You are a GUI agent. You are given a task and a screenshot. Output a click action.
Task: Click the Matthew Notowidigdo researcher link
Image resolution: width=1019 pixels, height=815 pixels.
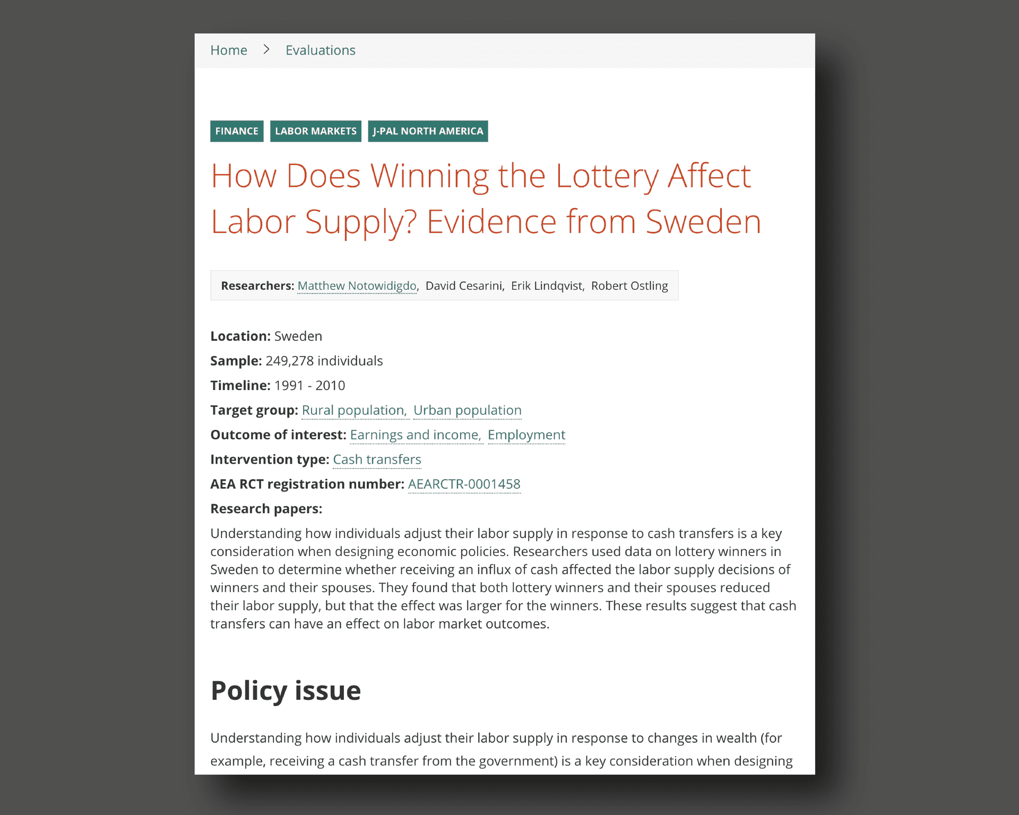coord(357,285)
